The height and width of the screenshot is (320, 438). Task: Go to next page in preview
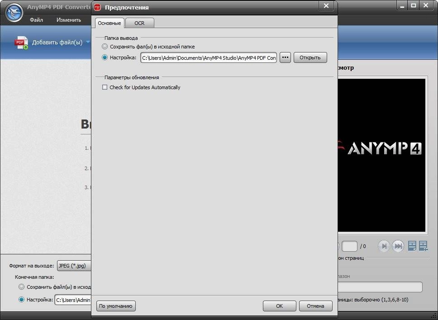[384, 246]
